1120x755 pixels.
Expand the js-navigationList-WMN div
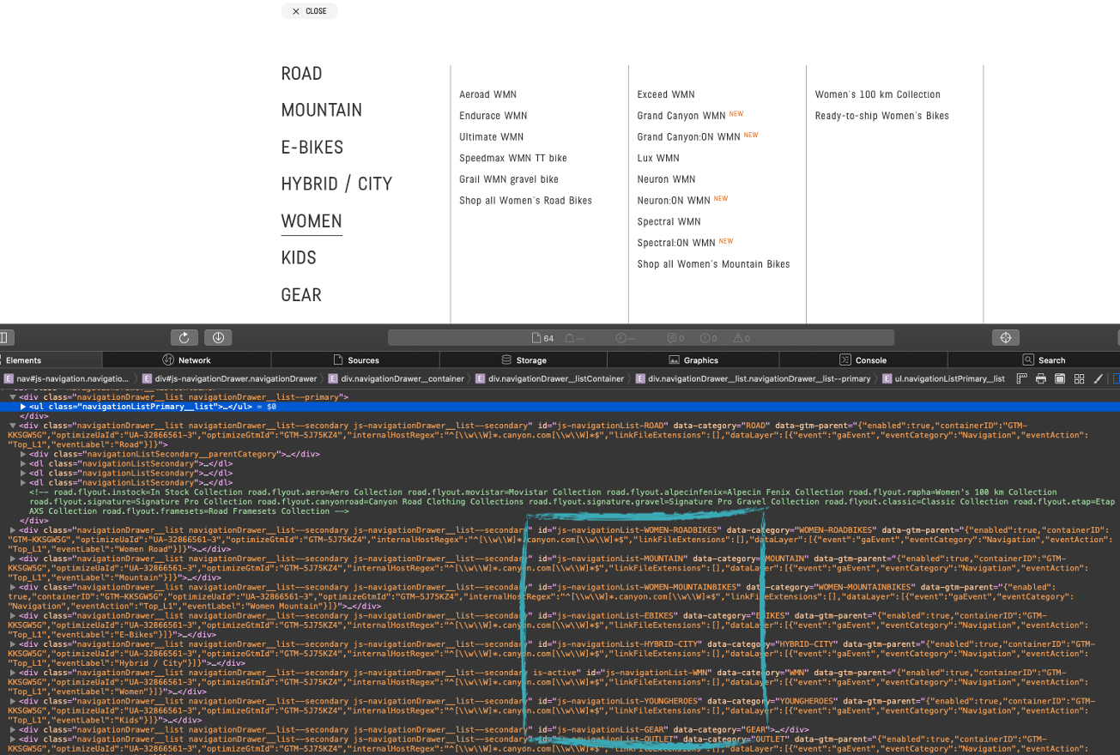coord(13,673)
